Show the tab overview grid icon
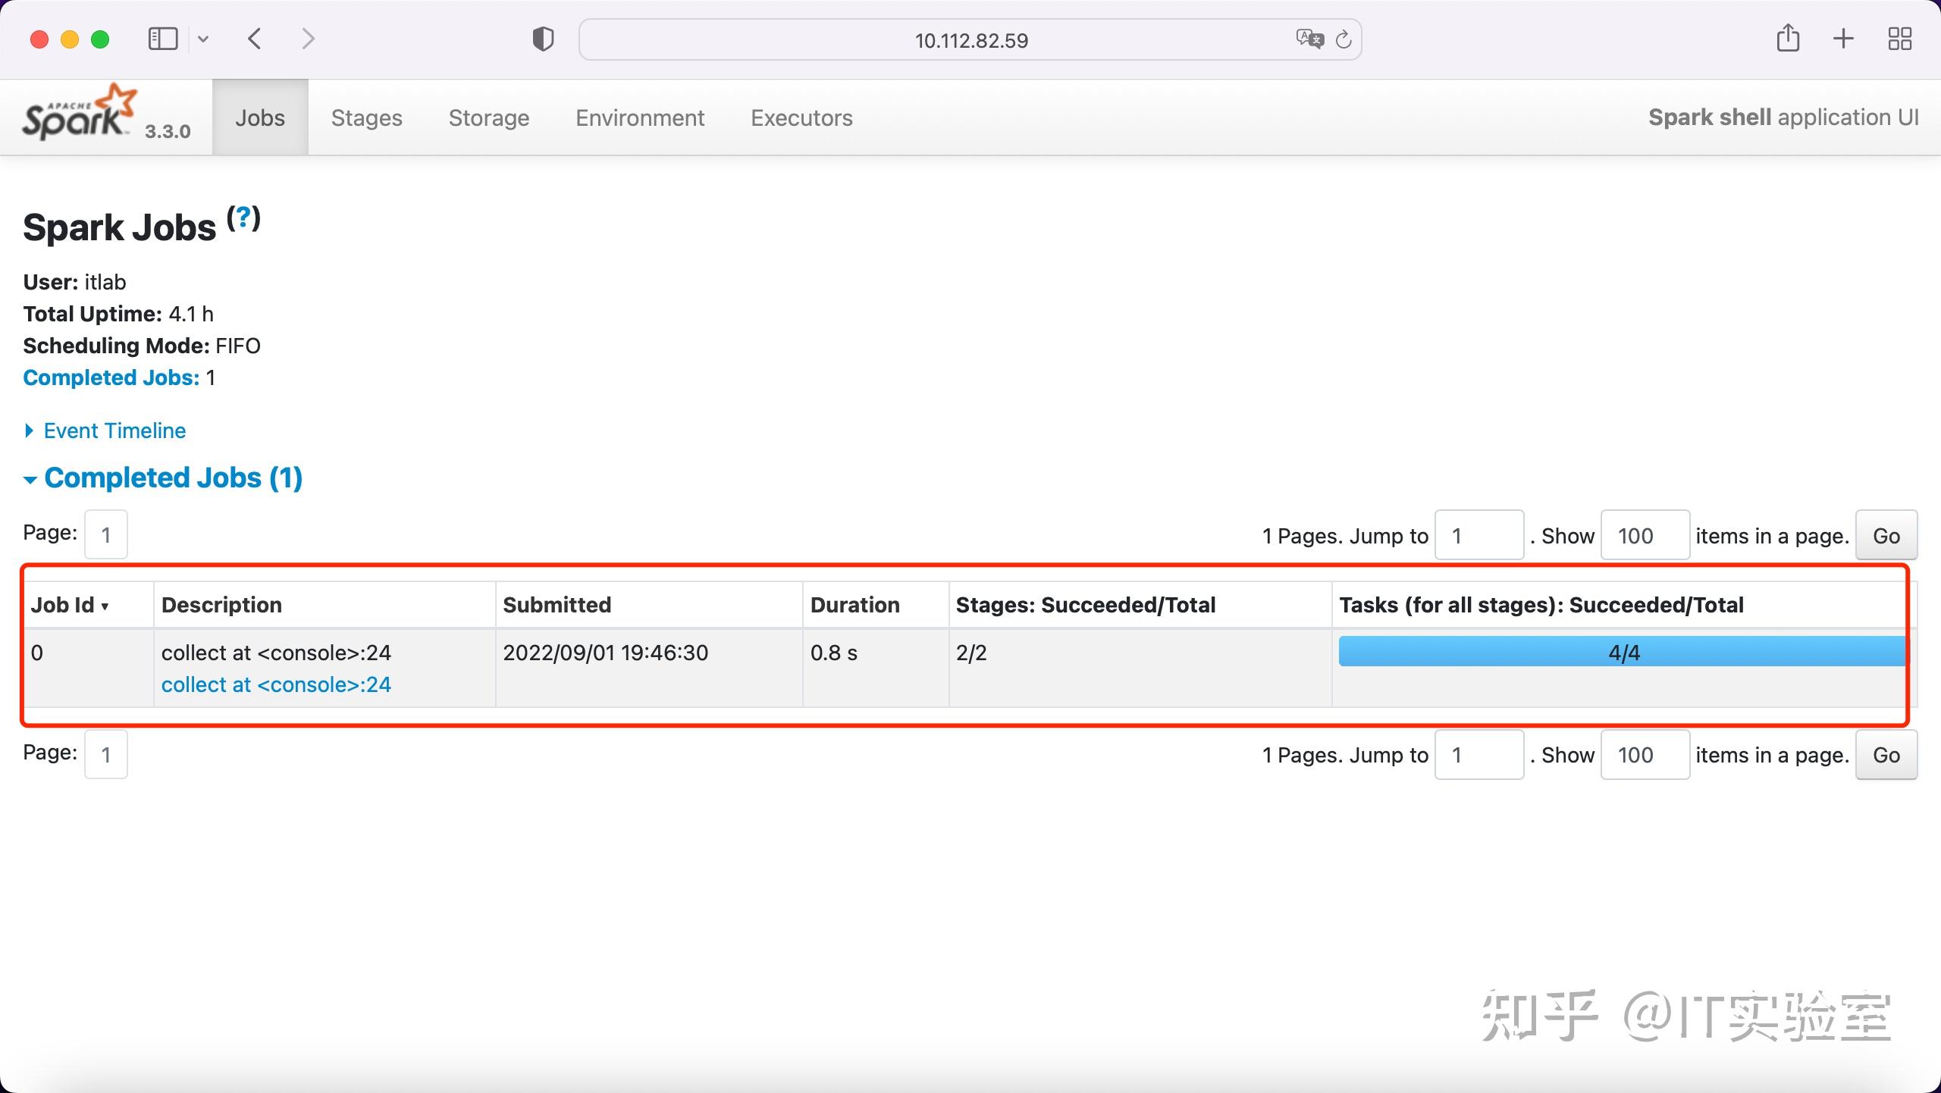The width and height of the screenshot is (1941, 1093). coord(1899,39)
